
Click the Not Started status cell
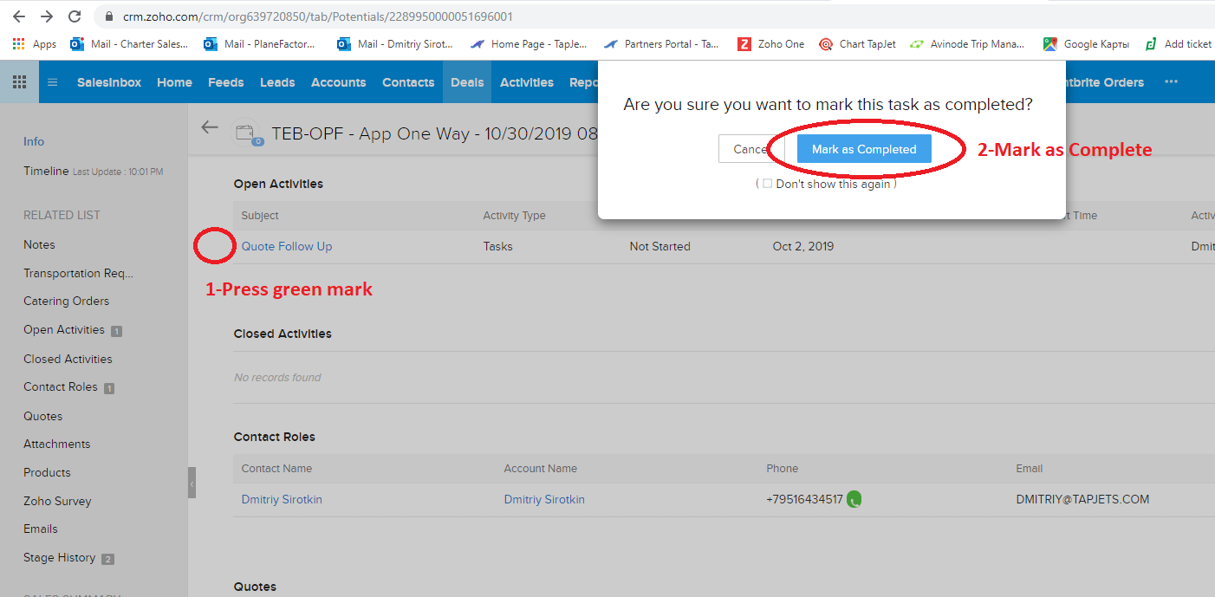click(x=660, y=246)
